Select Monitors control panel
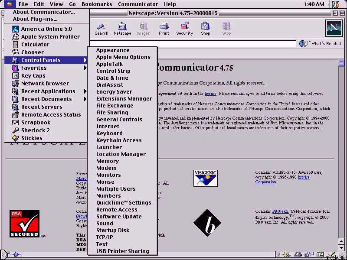Image resolution: width=347 pixels, height=260 pixels. 122,175
